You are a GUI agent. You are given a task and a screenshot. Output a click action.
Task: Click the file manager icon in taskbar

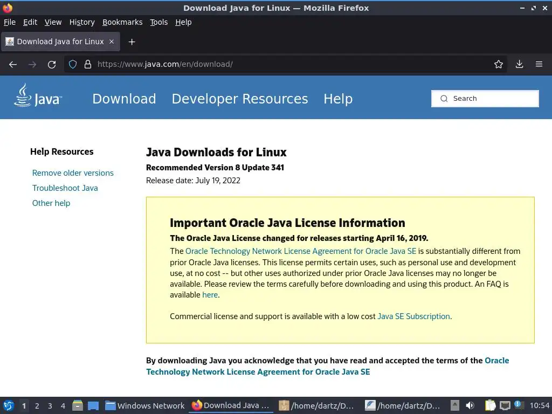(x=78, y=406)
